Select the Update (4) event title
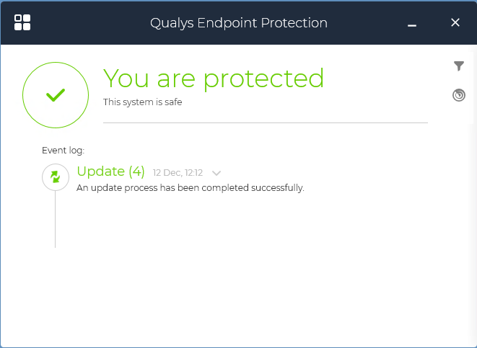This screenshot has height=348, width=477. 110,172
